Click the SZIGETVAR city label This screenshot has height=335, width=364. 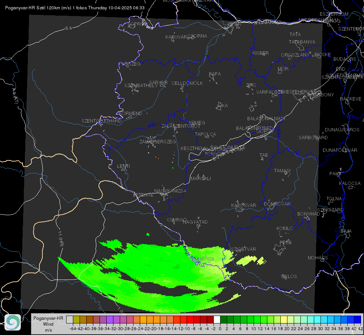tap(244, 249)
